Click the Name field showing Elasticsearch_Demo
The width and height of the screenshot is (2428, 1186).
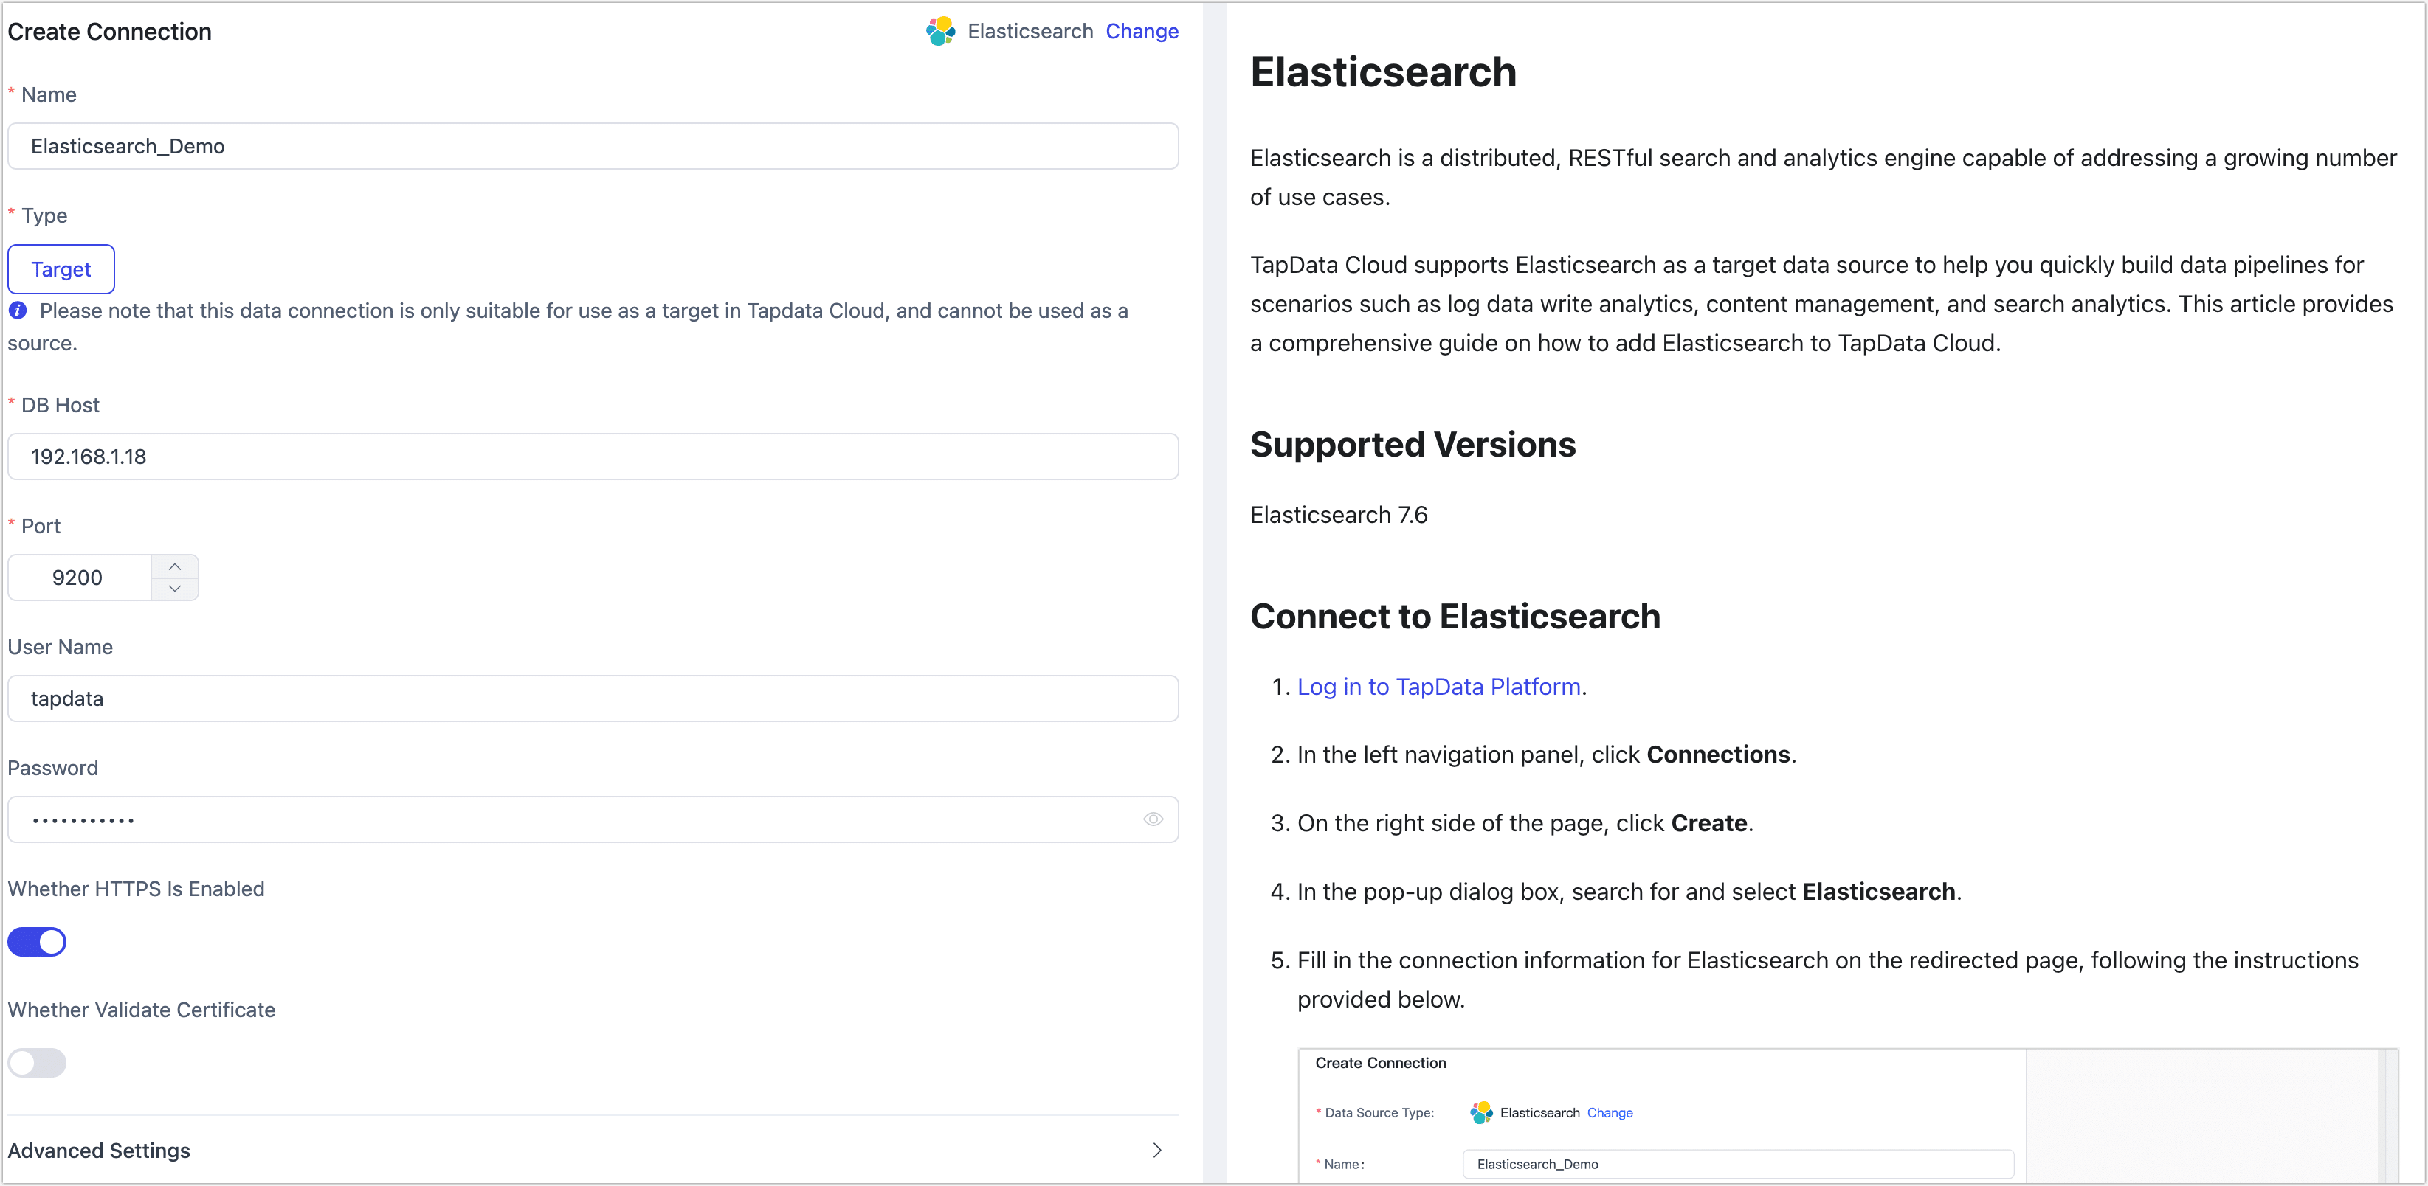pyautogui.click(x=592, y=146)
